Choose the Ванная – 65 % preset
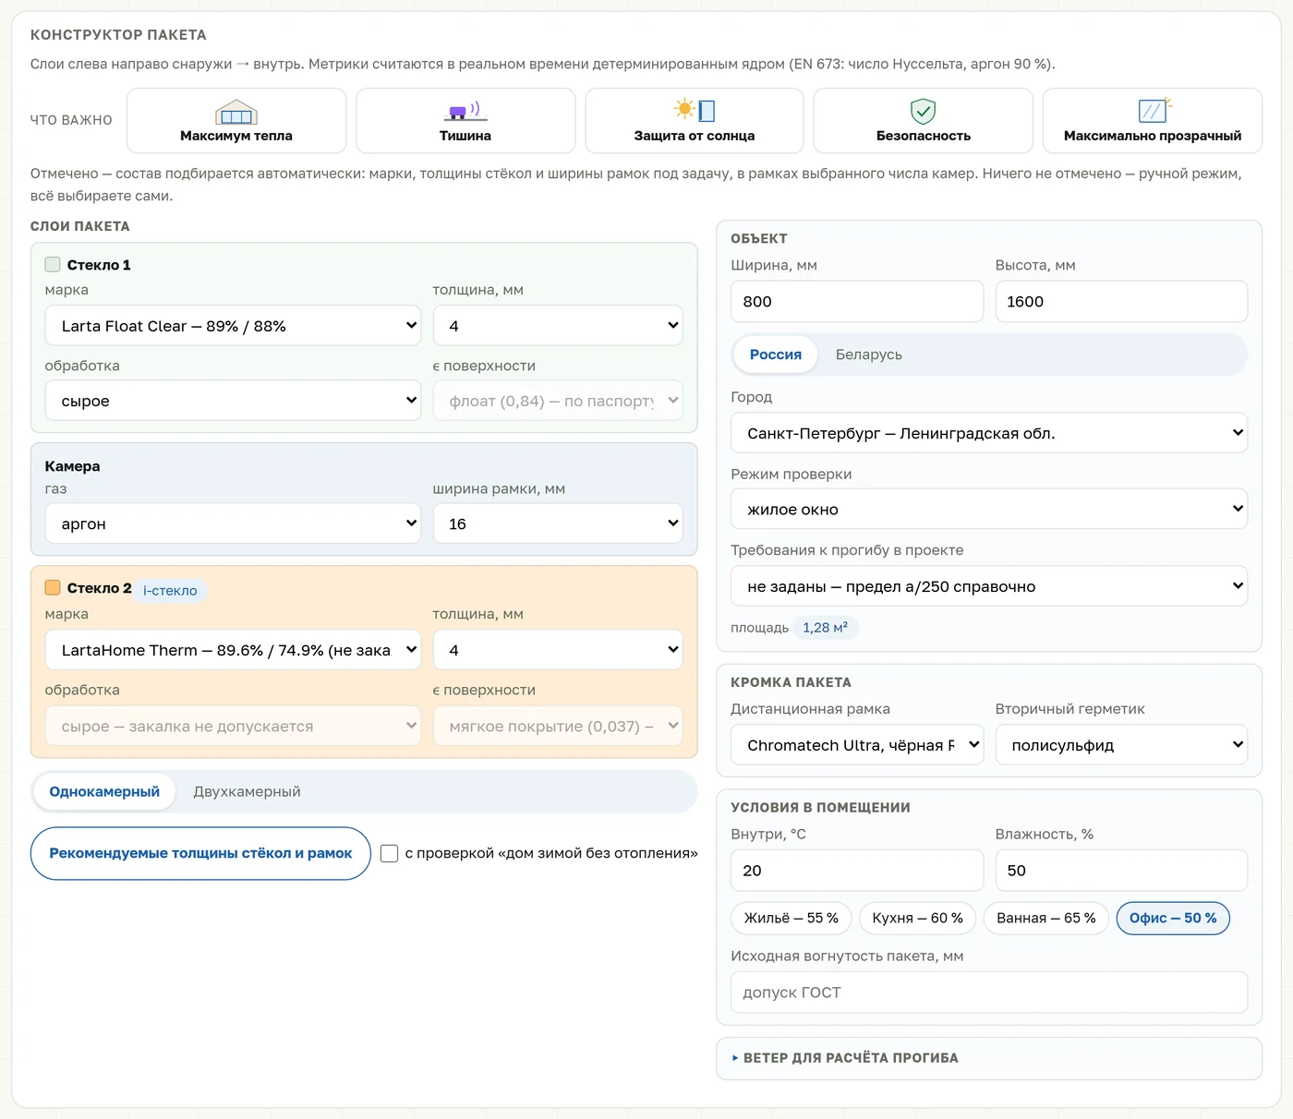 pyautogui.click(x=1046, y=918)
